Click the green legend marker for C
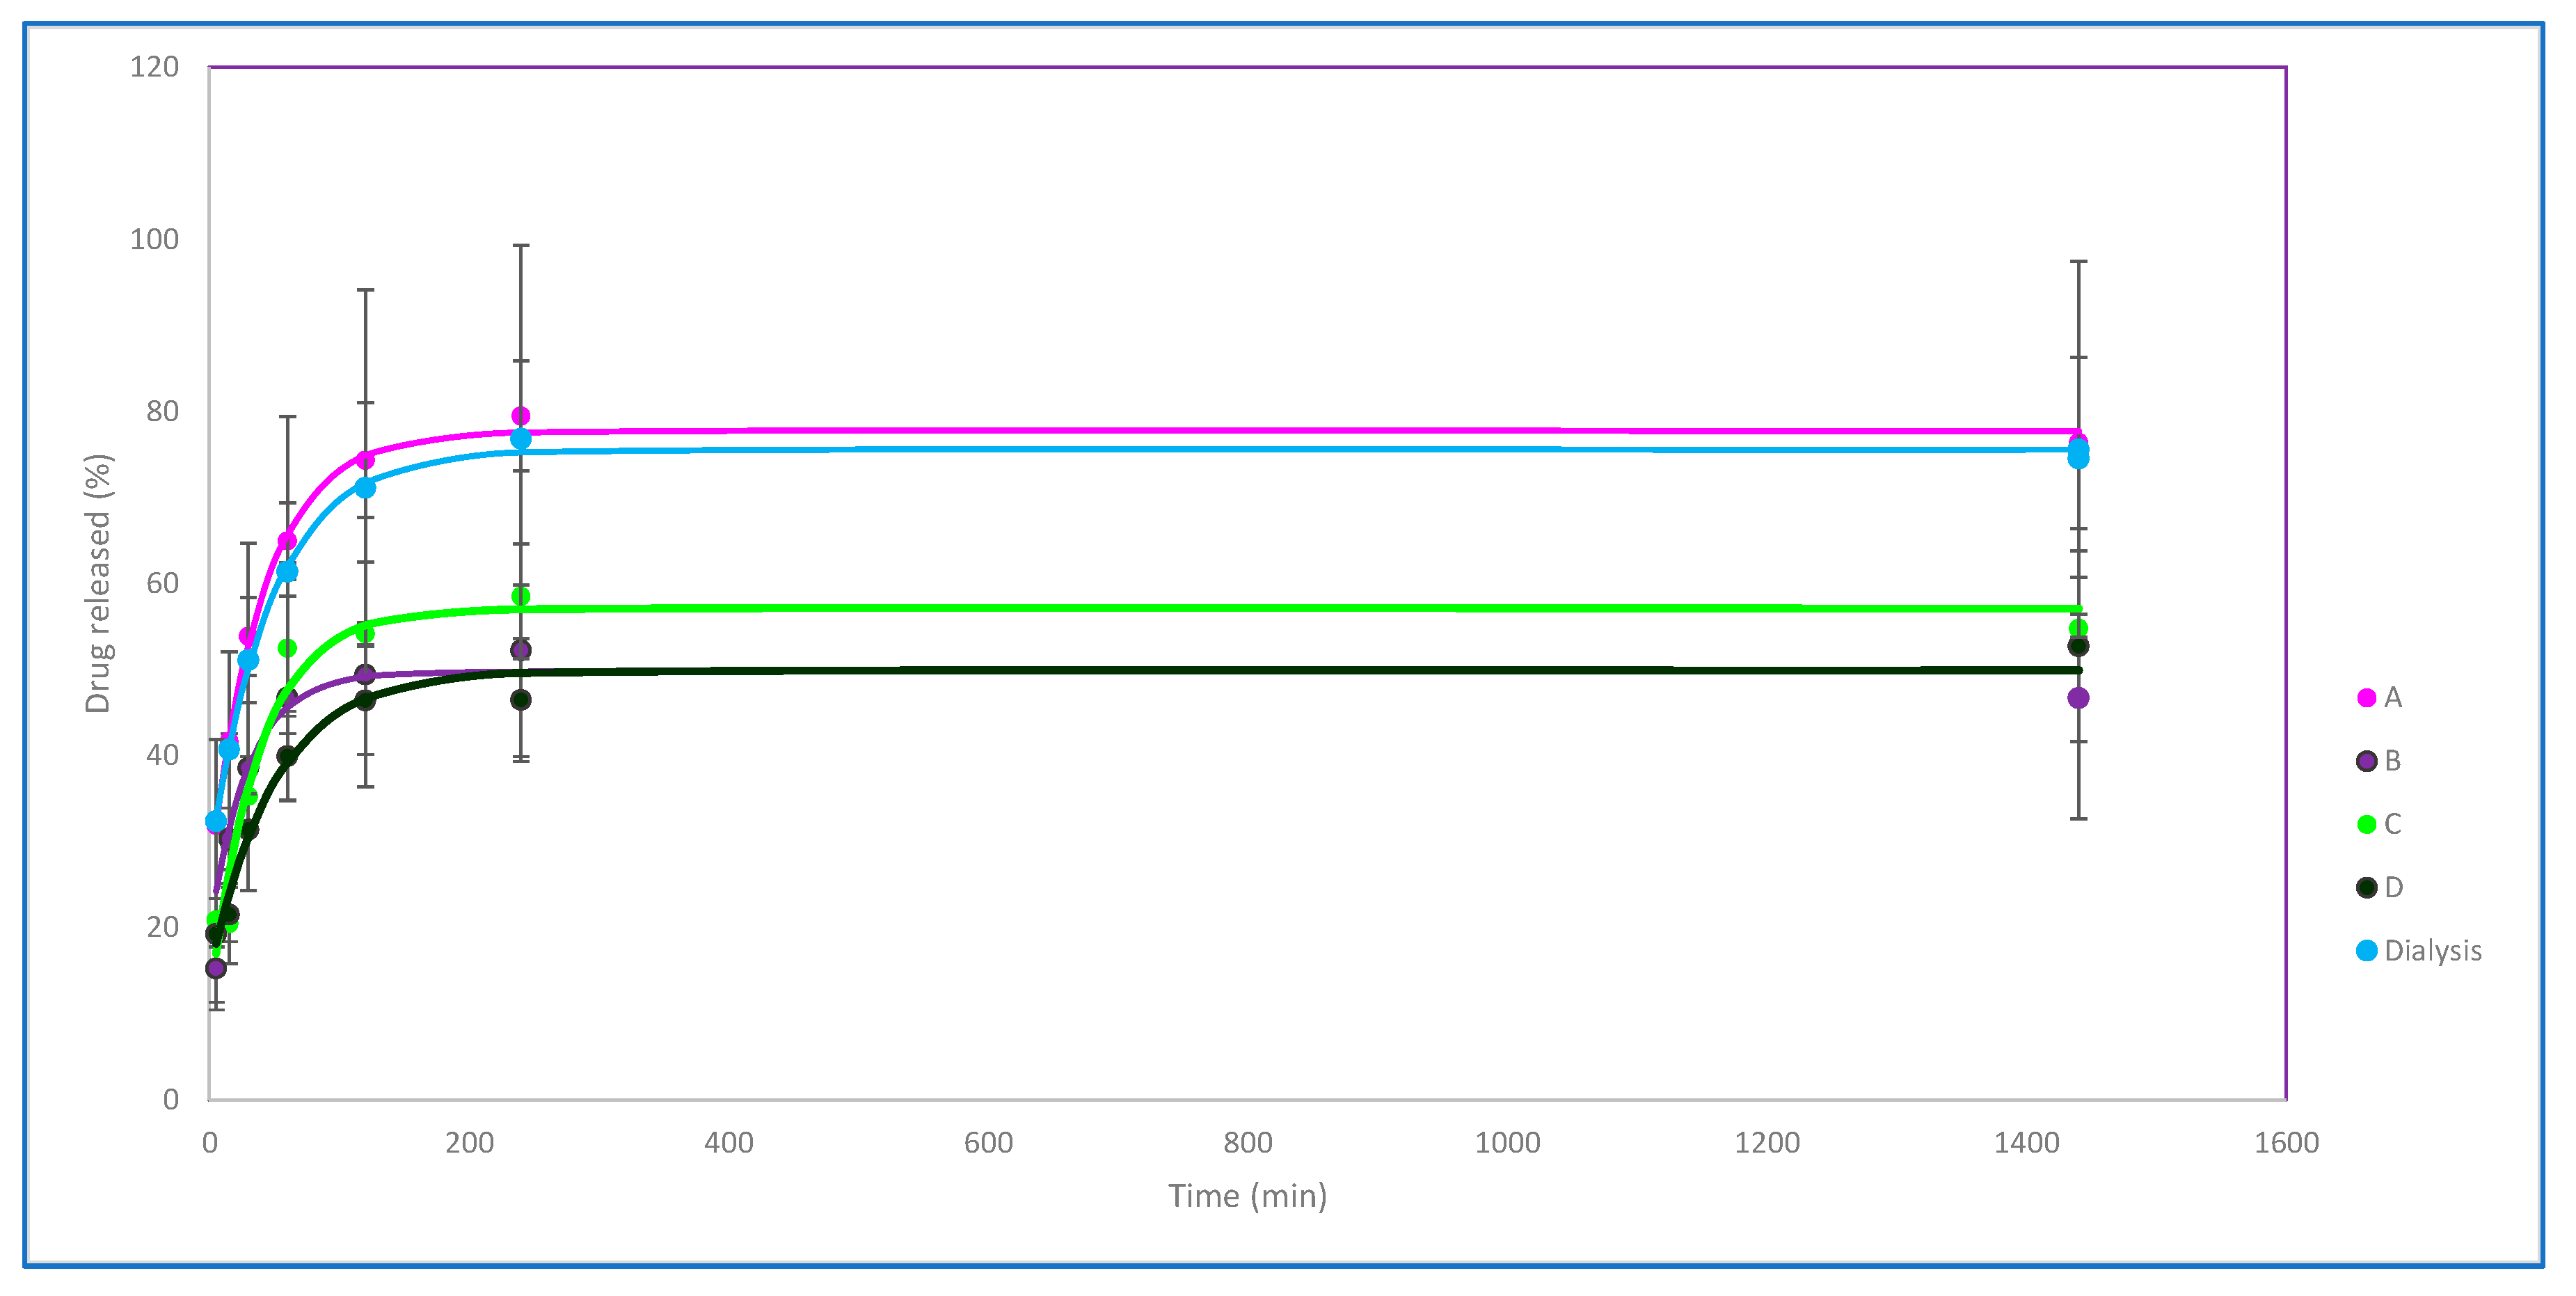 [x=2366, y=824]
